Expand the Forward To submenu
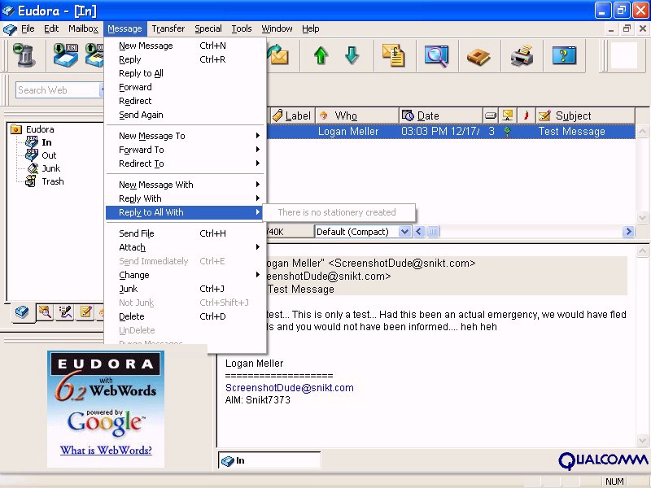The image size is (651, 488). (x=186, y=150)
